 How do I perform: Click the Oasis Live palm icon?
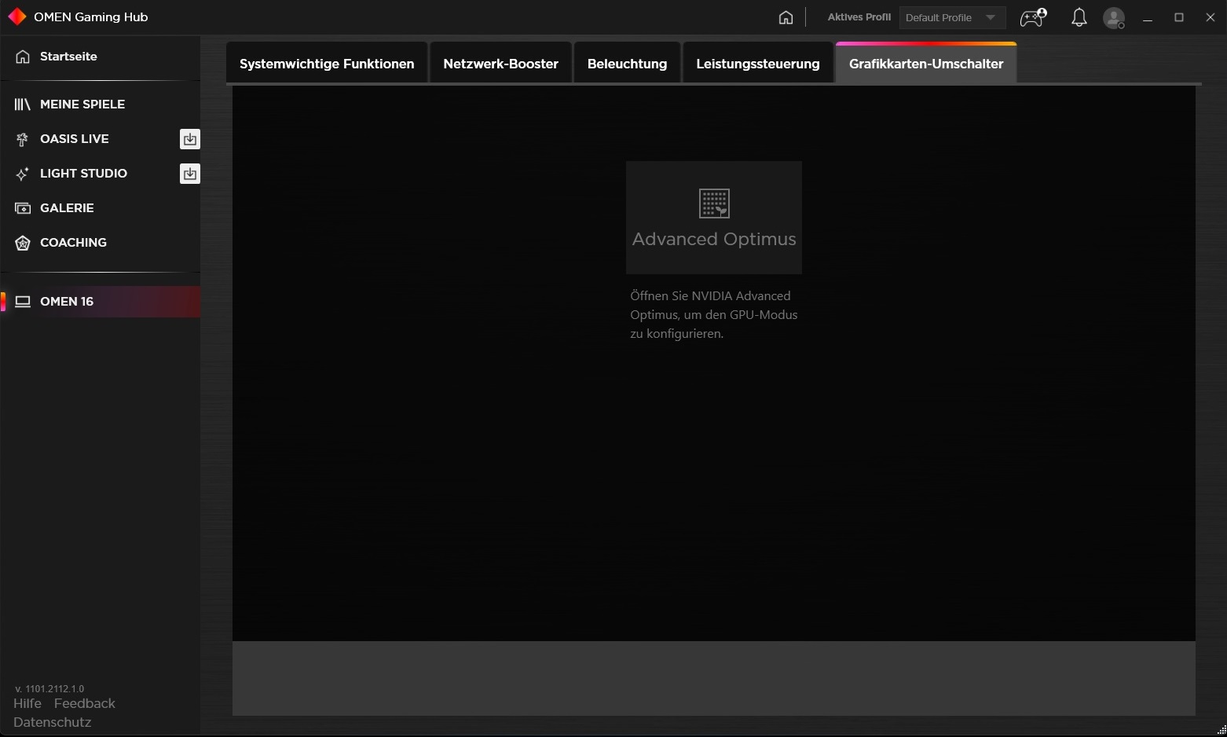[x=23, y=139]
